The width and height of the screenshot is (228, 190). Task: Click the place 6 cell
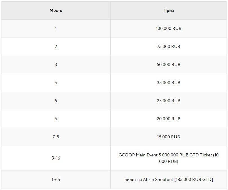tap(56, 119)
